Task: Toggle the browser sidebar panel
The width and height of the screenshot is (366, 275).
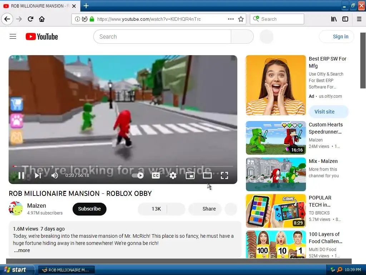Action: coord(345,19)
